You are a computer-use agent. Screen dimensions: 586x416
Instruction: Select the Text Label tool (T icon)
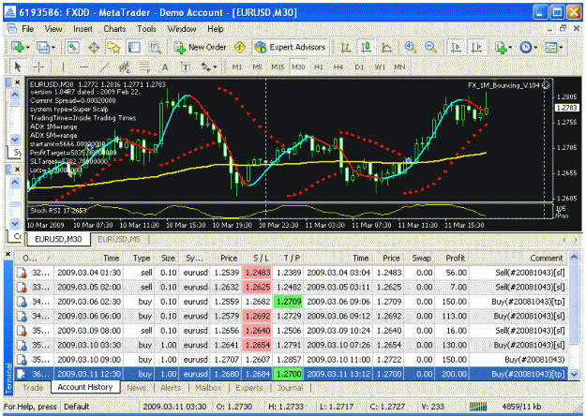tap(185, 67)
